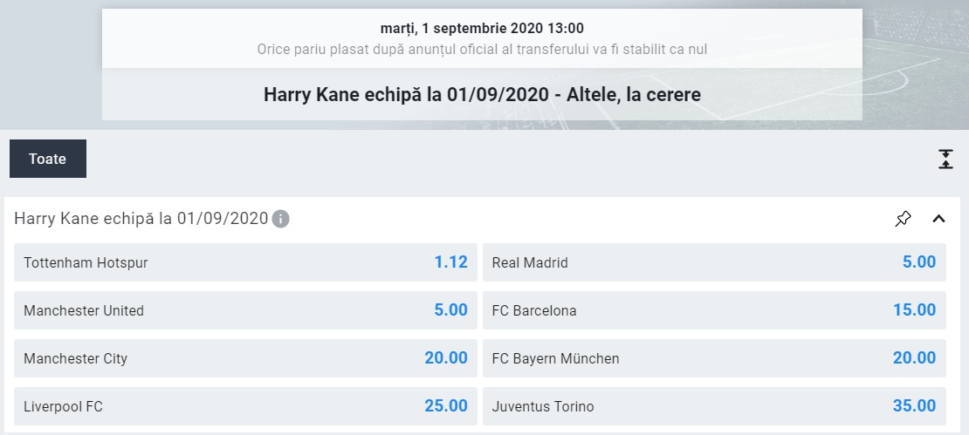Choose FC Barcelona at 15.00
The image size is (969, 435).
(x=713, y=310)
